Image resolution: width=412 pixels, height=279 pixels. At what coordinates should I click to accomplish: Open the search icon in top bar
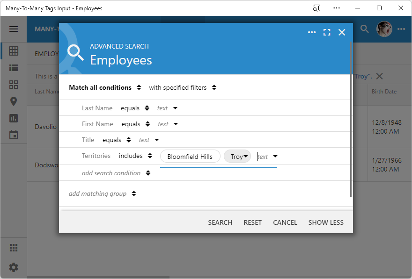click(364, 29)
